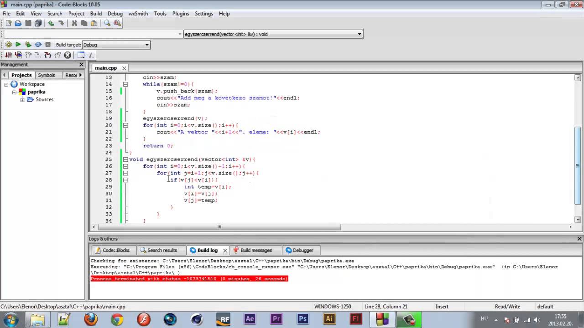Fold the for loop at line 20
Screen dimensions: 584x328
tap(125, 125)
